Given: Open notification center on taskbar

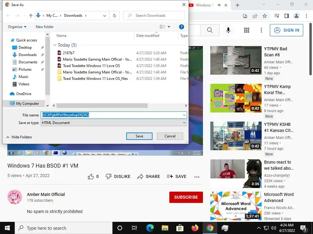Looking at the screenshot, I should [304, 228].
